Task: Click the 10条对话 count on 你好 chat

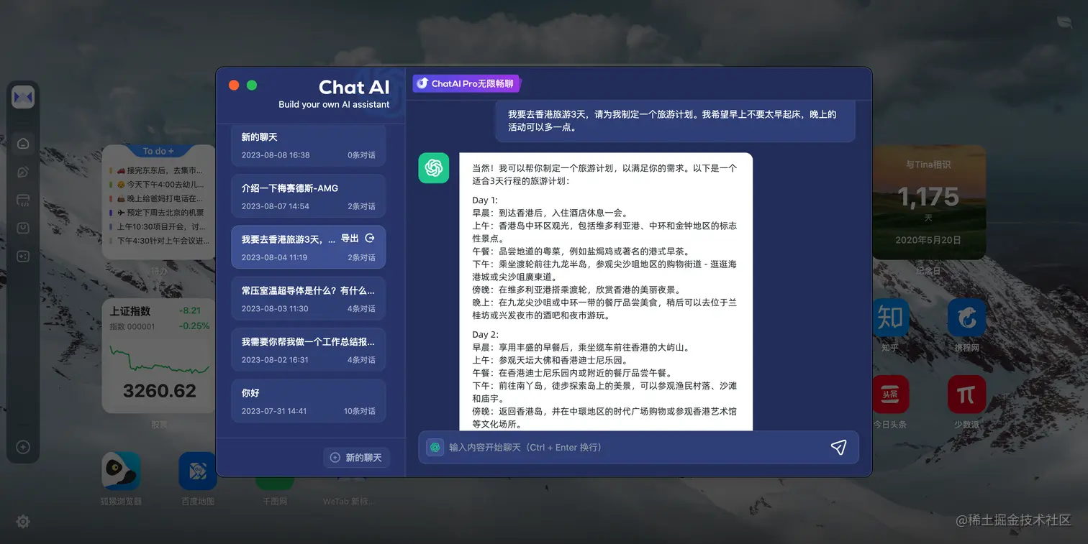Action: (x=359, y=411)
